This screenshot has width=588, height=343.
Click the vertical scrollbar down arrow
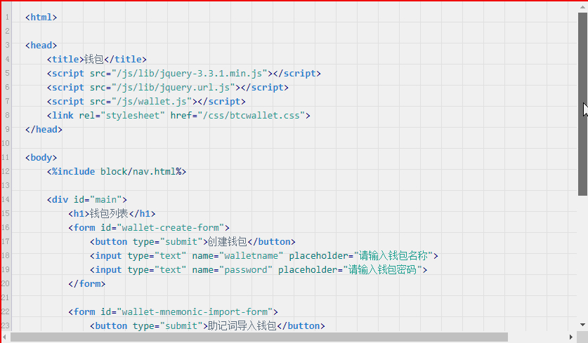[582, 325]
